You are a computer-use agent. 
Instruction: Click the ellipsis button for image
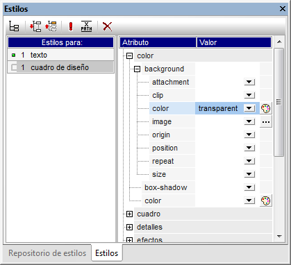pos(266,121)
